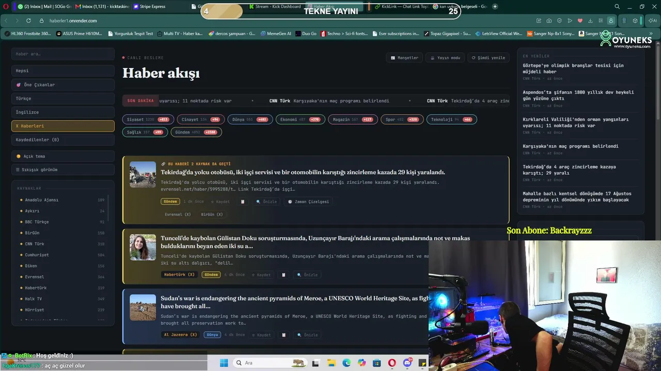This screenshot has height=371, width=661.
Task: Select the Türkçe language filter
Action: (x=63, y=98)
